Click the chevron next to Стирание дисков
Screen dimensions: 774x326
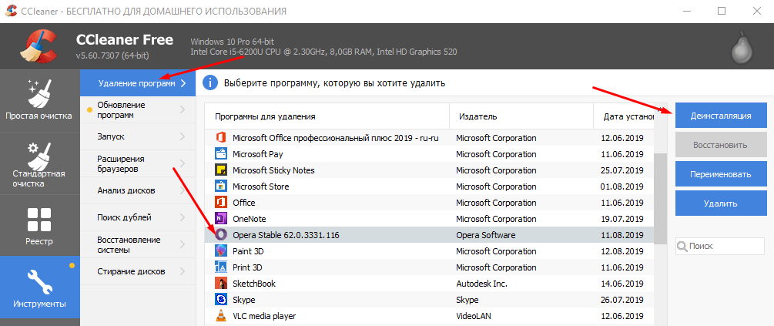(183, 271)
